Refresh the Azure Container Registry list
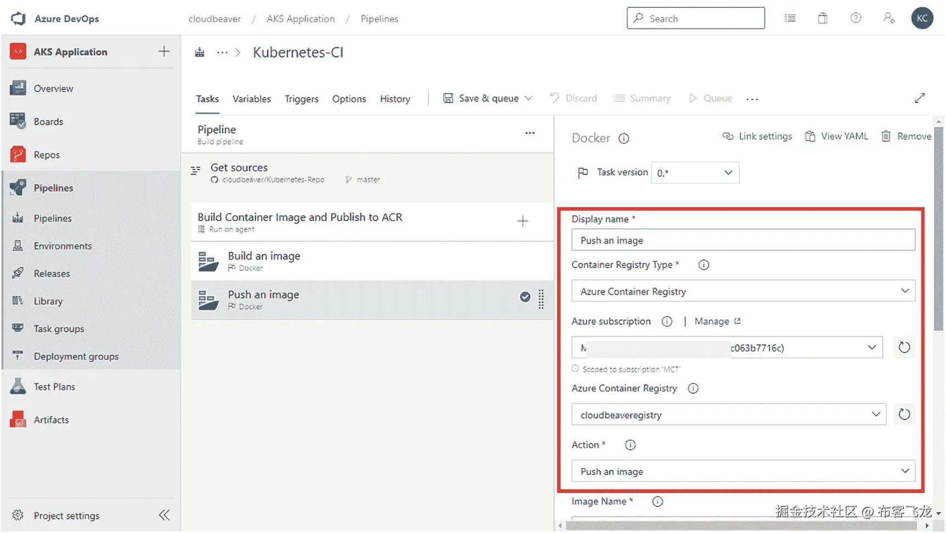This screenshot has width=946, height=533. pos(904,415)
